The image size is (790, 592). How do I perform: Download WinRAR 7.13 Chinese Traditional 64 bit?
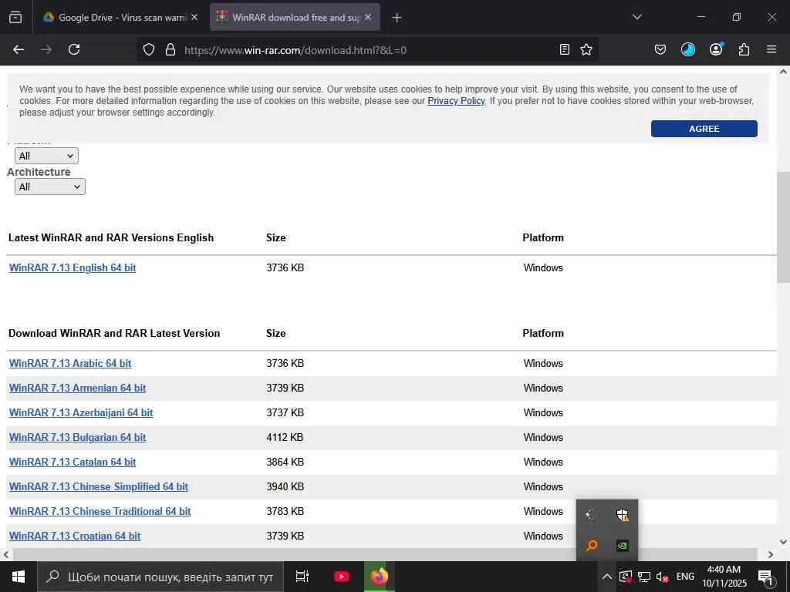pos(100,512)
